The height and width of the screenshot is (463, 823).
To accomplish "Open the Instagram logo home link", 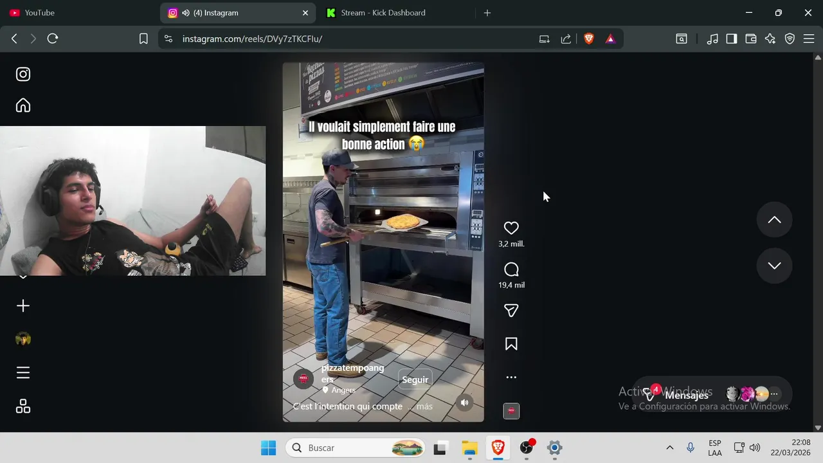I will click(23, 74).
